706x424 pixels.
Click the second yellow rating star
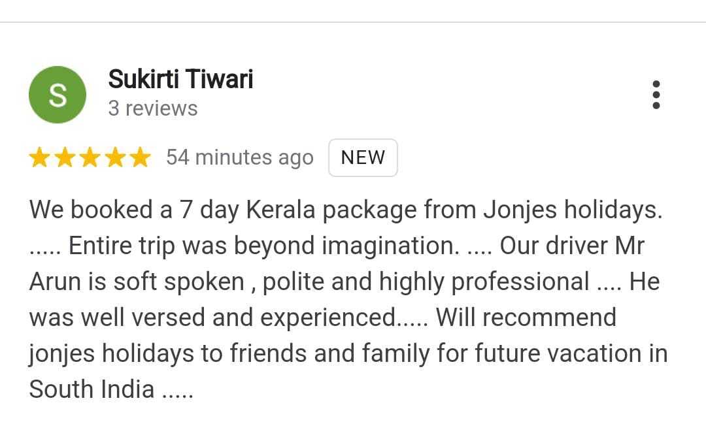[x=64, y=158]
